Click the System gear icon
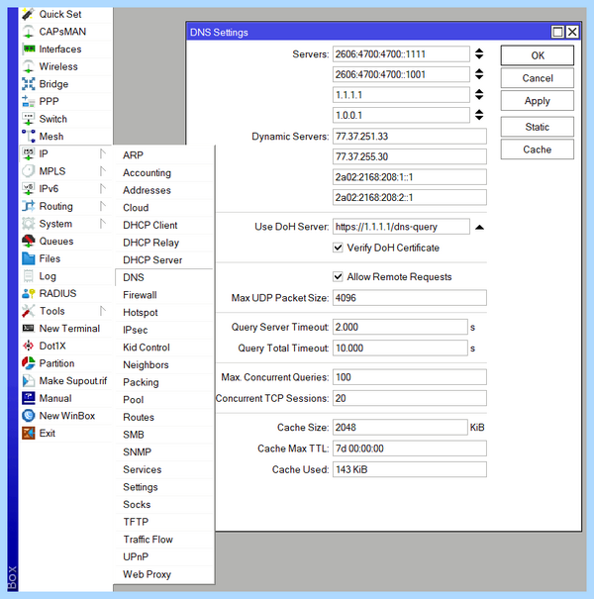594x599 pixels. point(28,224)
